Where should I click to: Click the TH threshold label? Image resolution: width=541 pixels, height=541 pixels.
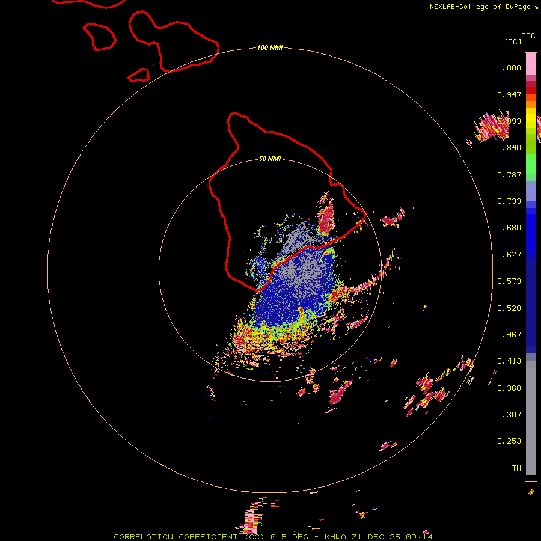coord(516,468)
